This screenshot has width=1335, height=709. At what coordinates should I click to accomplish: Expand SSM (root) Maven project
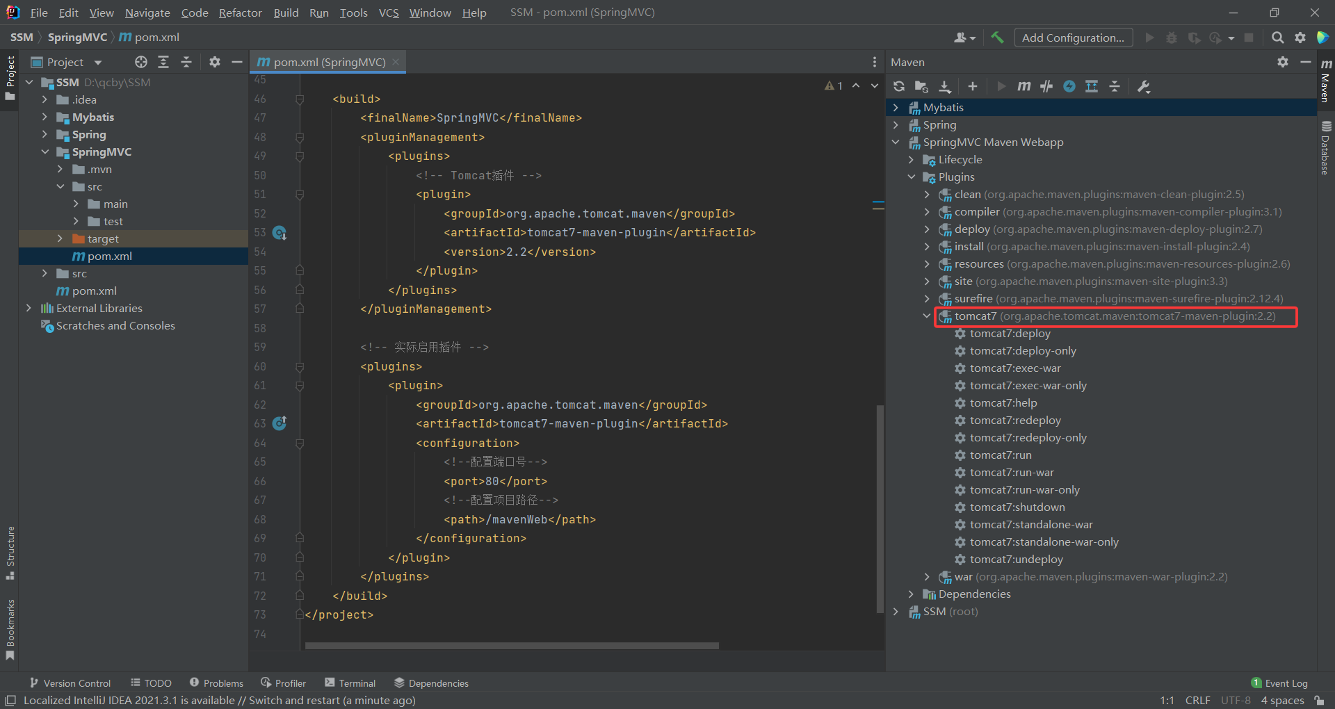click(896, 612)
